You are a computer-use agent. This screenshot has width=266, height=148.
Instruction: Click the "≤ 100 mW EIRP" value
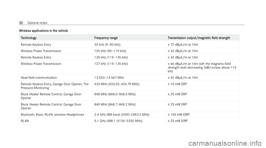[179, 114]
